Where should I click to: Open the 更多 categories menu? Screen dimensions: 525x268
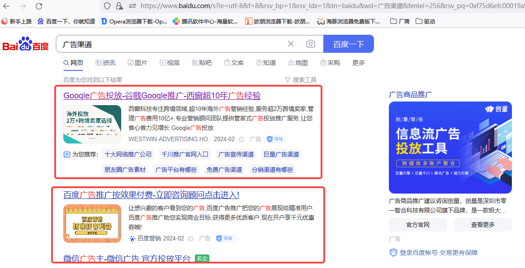[x=358, y=63]
